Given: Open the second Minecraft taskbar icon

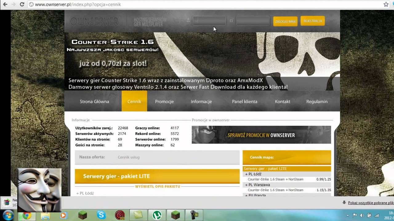Looking at the screenshot, I should [x=175, y=215].
